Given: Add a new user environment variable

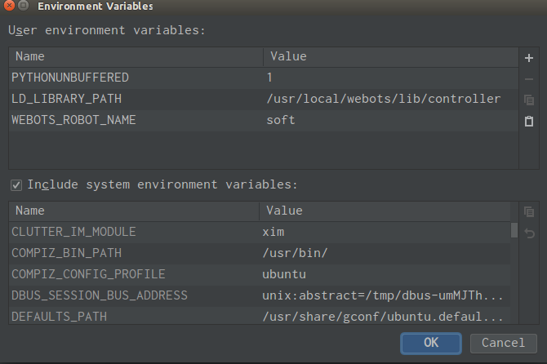Looking at the screenshot, I should pos(528,58).
